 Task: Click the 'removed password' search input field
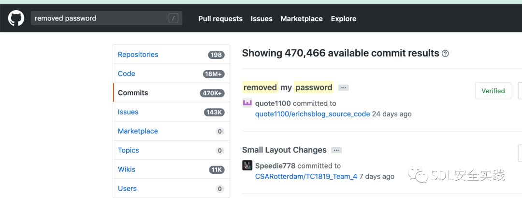click(99, 18)
